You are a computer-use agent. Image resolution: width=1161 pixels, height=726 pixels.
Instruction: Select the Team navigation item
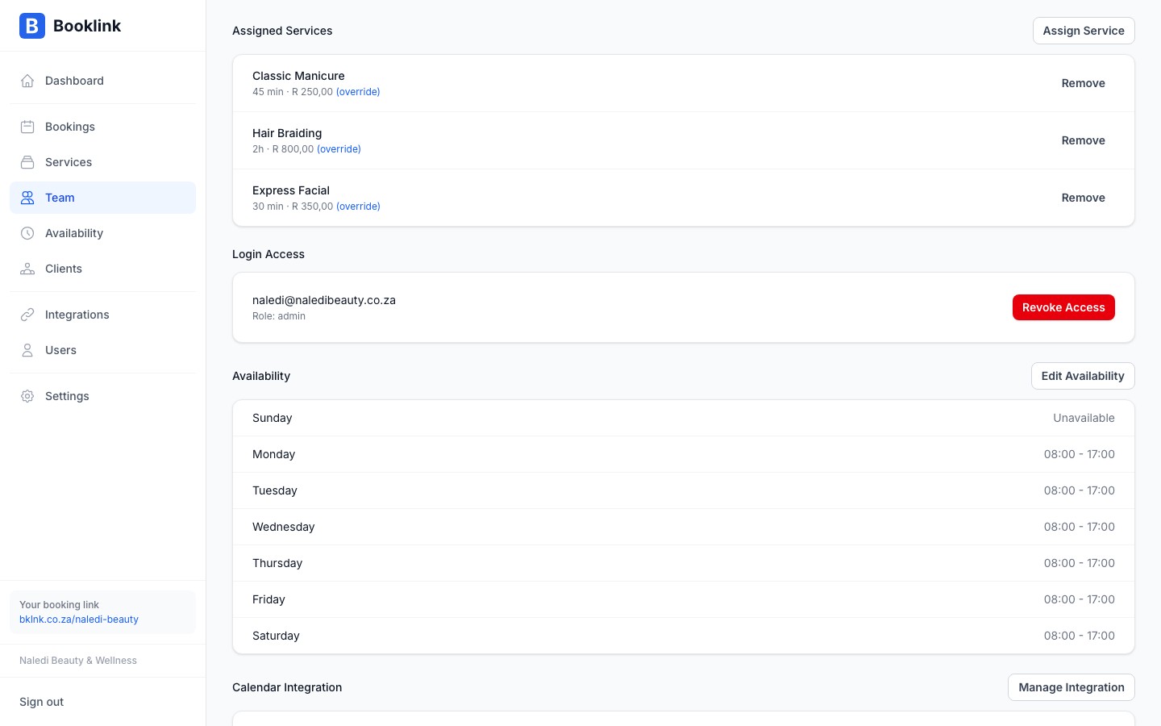click(60, 198)
